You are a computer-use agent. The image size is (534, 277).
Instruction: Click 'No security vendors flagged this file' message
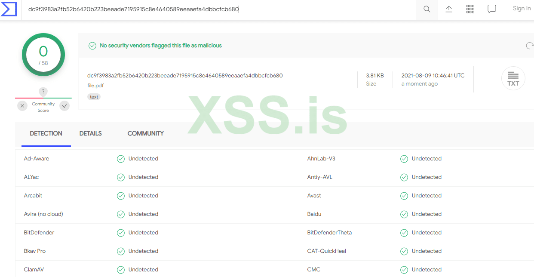[x=161, y=46]
